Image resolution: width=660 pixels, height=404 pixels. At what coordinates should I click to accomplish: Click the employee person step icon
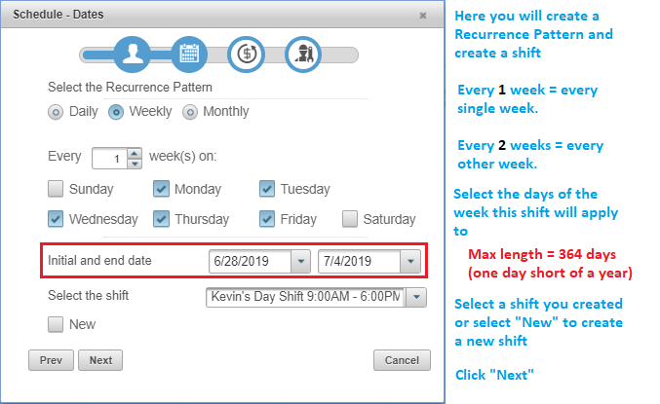(x=133, y=55)
